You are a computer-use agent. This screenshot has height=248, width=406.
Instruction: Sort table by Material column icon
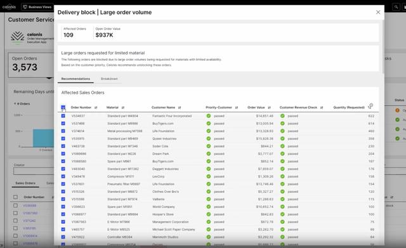tap(123, 107)
